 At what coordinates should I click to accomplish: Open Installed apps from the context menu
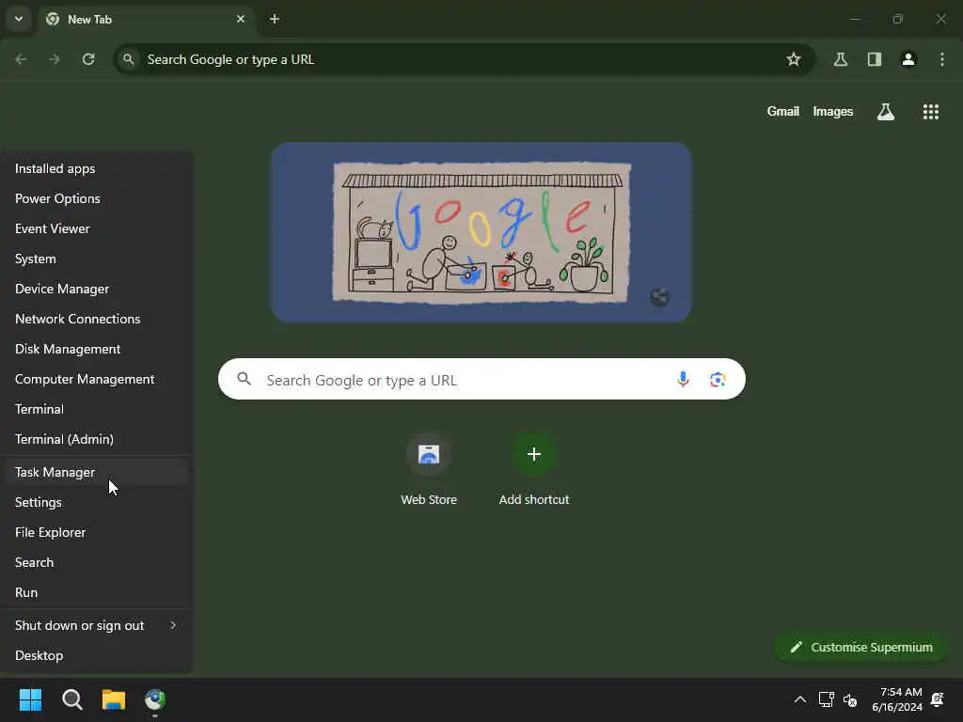click(x=97, y=168)
